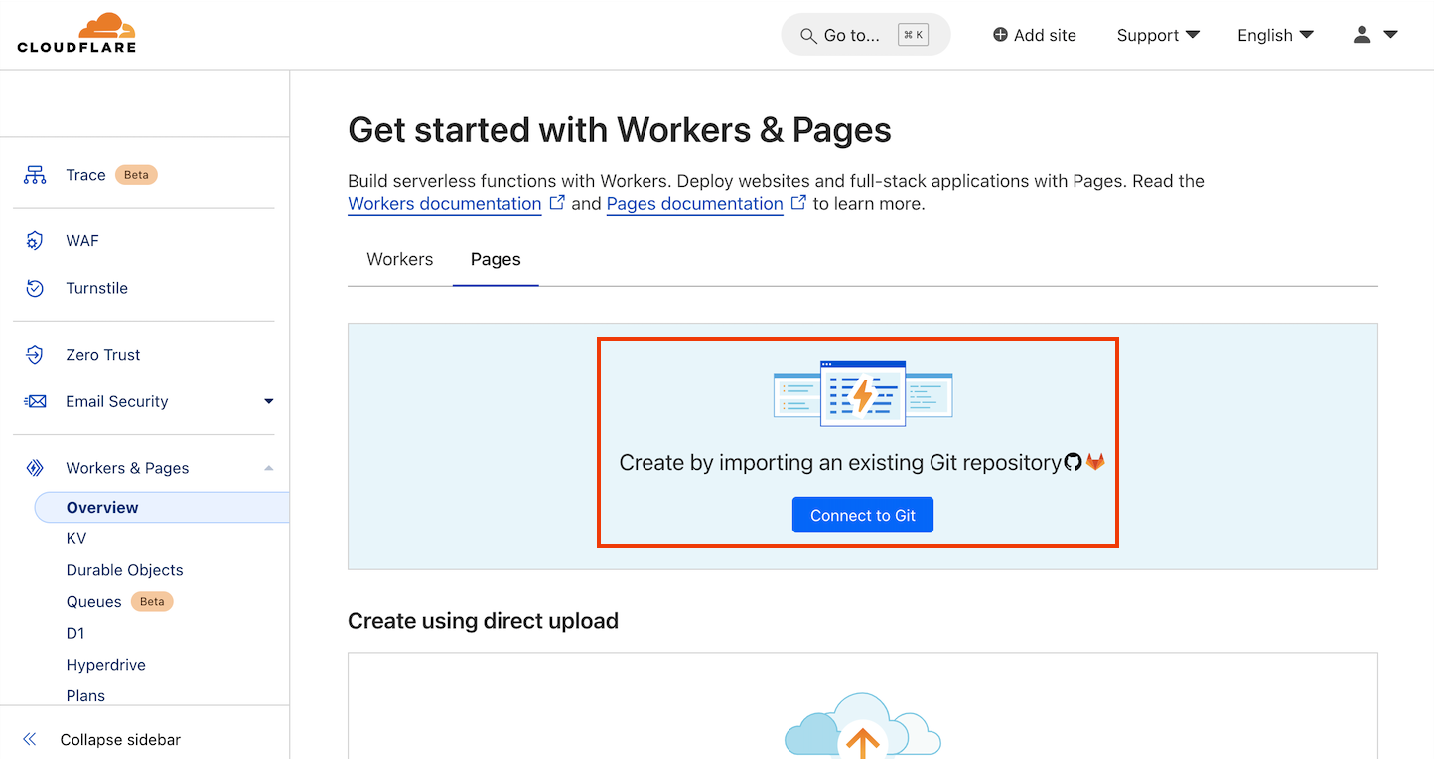Select the WAF shield icon
1434x759 pixels.
coord(34,240)
